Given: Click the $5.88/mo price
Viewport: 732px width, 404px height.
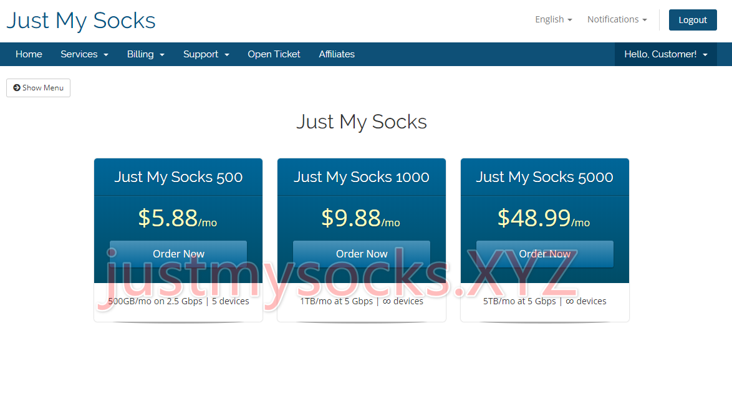Looking at the screenshot, I should pos(178,218).
